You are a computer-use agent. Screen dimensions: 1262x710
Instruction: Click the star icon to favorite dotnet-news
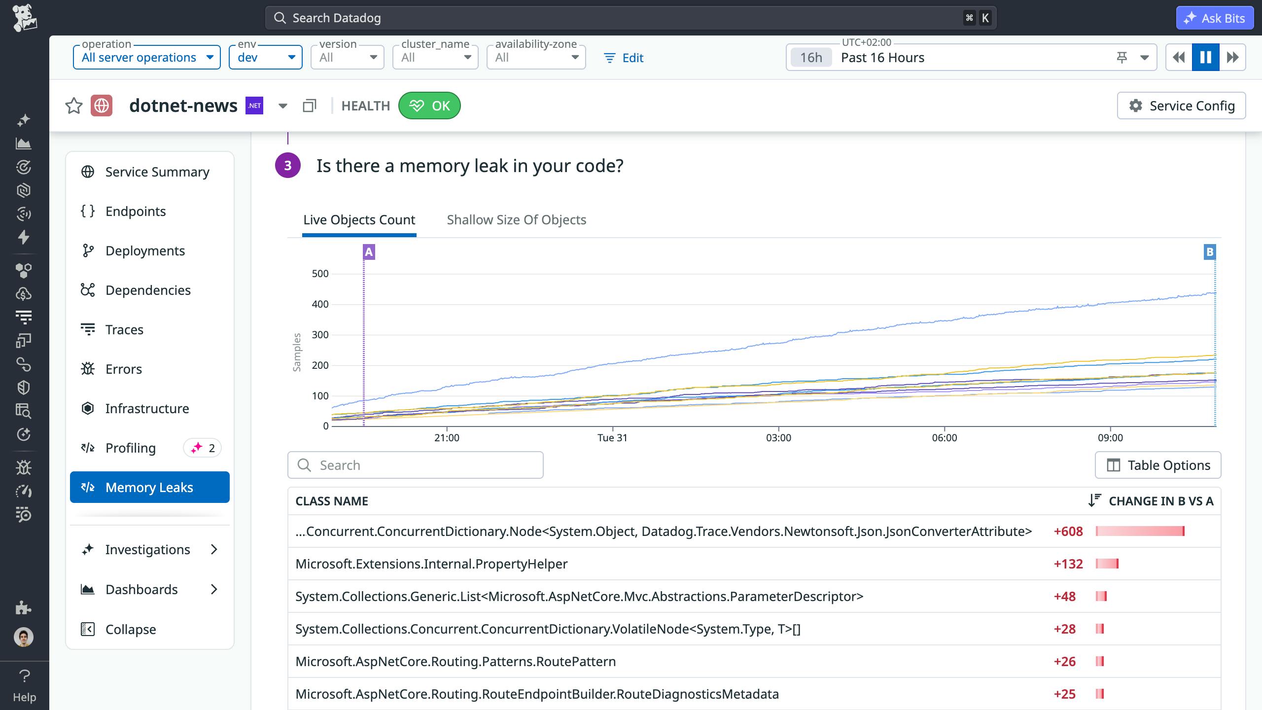74,105
